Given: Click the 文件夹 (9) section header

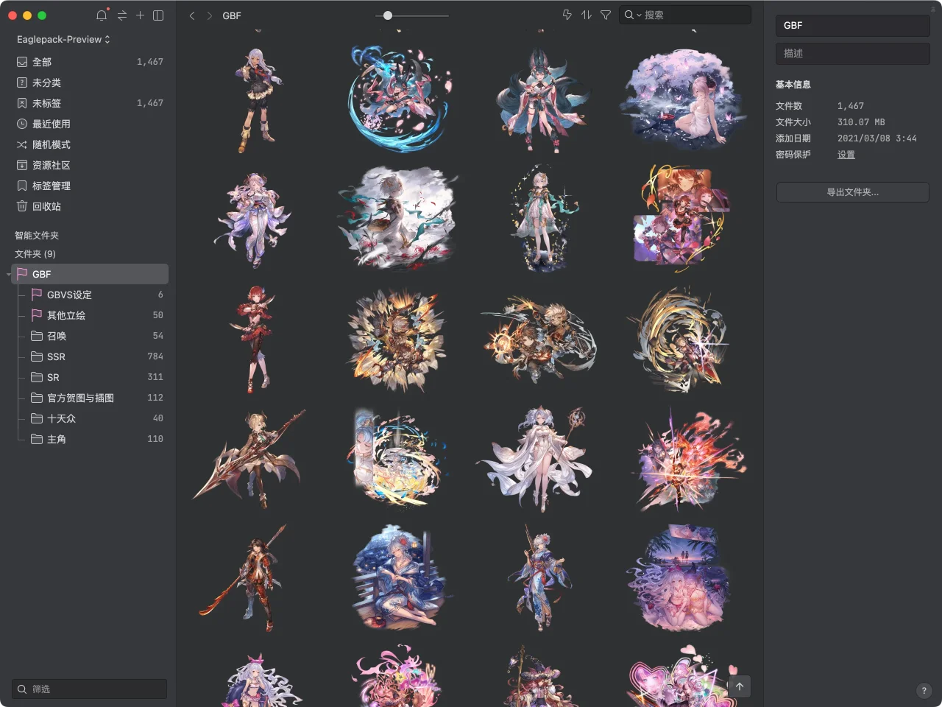Looking at the screenshot, I should pyautogui.click(x=35, y=254).
